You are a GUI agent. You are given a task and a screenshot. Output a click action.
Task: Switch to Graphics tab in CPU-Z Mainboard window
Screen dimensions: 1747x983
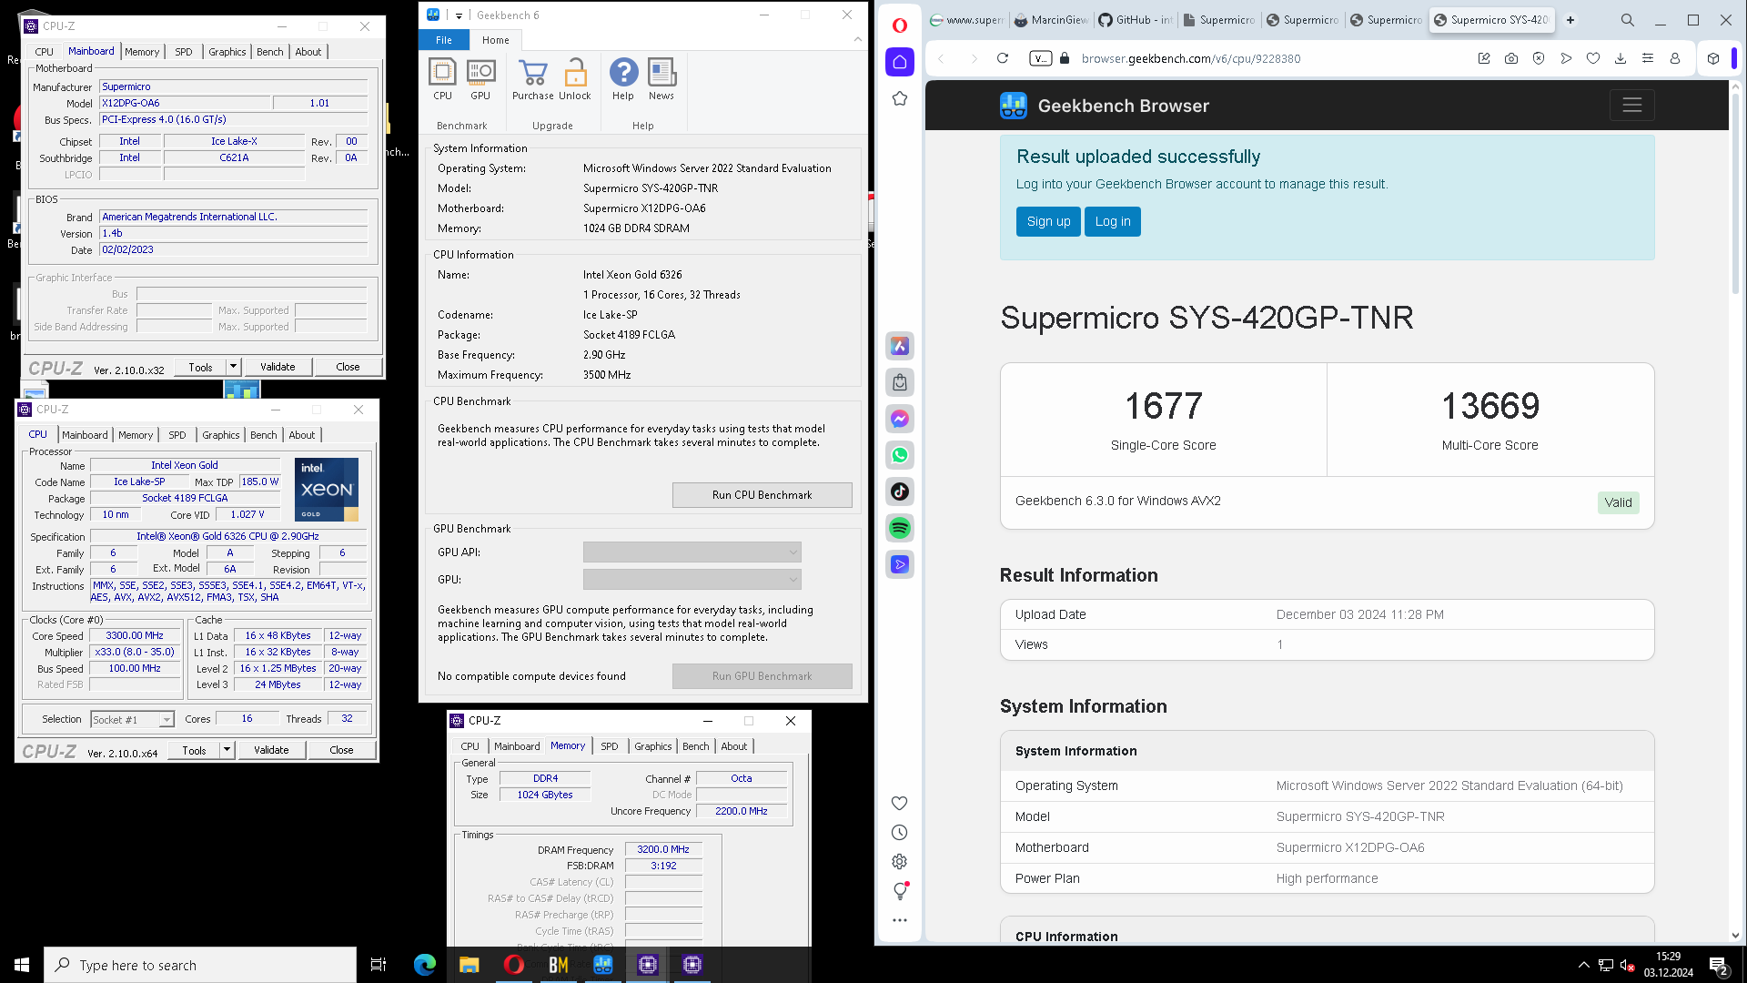coord(227,52)
